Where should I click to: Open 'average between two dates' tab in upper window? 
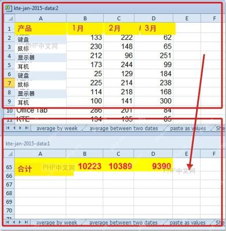123,128
